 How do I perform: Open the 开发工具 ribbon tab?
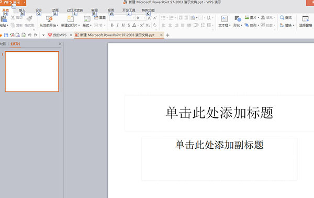[129, 10]
